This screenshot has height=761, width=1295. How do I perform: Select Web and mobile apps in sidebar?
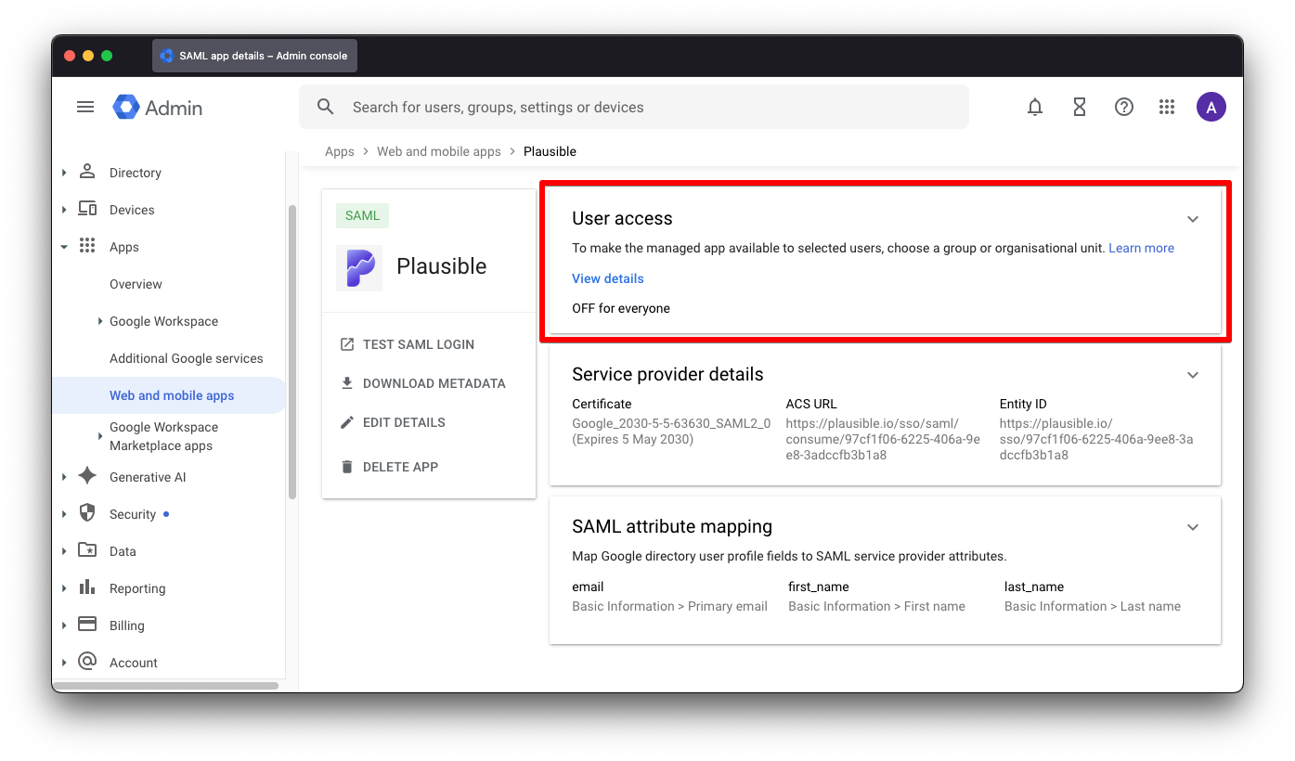[x=172, y=395]
